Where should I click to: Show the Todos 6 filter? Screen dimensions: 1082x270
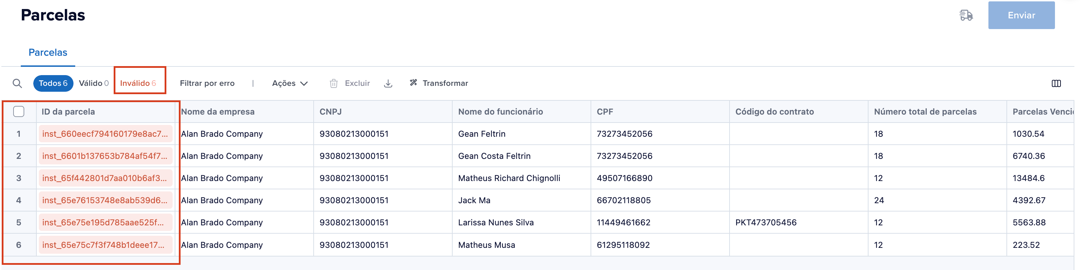click(x=53, y=83)
